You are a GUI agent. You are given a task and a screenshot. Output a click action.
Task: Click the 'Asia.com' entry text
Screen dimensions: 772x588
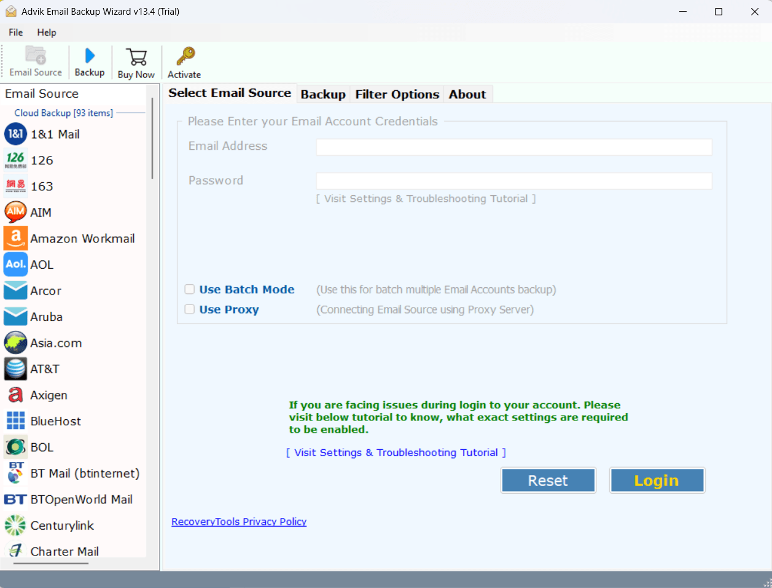tap(57, 343)
